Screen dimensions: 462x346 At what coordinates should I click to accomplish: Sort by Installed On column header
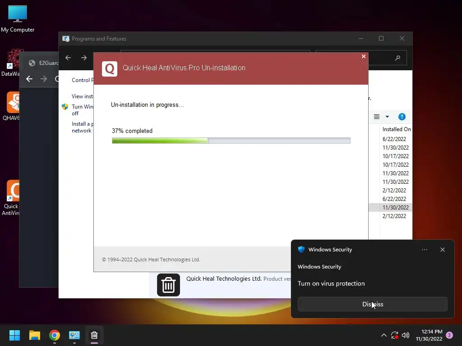click(x=396, y=129)
